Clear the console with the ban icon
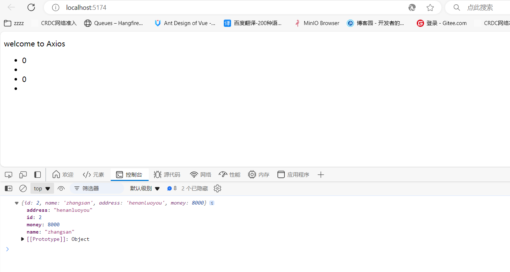Image resolution: width=510 pixels, height=272 pixels. coord(23,189)
